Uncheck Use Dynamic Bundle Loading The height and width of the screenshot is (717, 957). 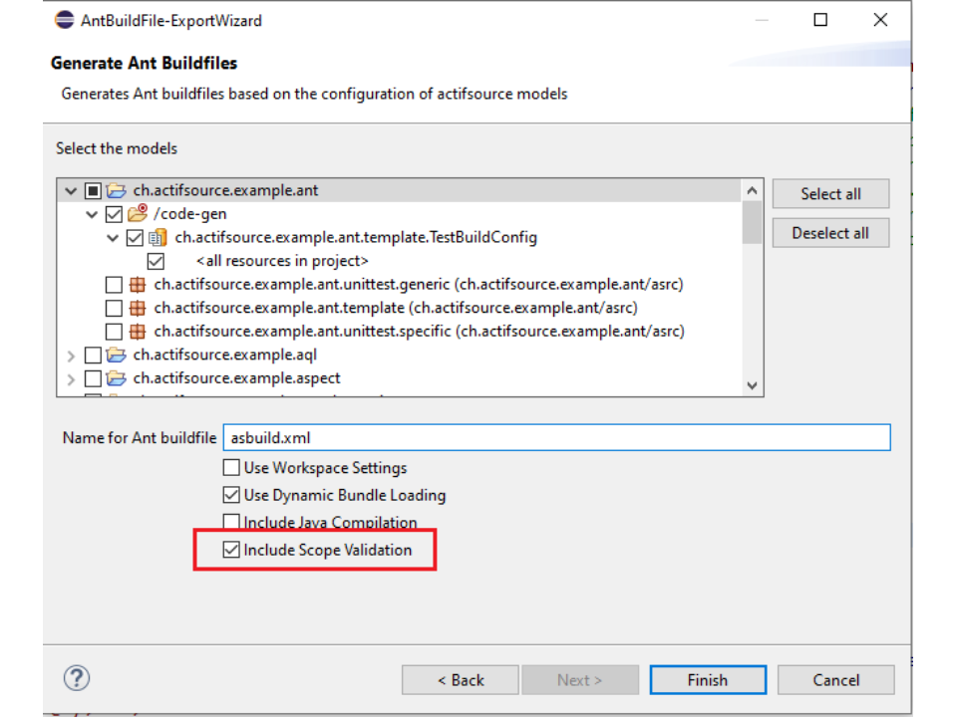click(231, 495)
